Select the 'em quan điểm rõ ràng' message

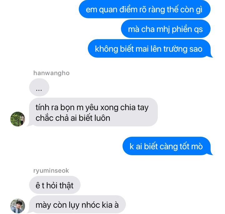144,9
